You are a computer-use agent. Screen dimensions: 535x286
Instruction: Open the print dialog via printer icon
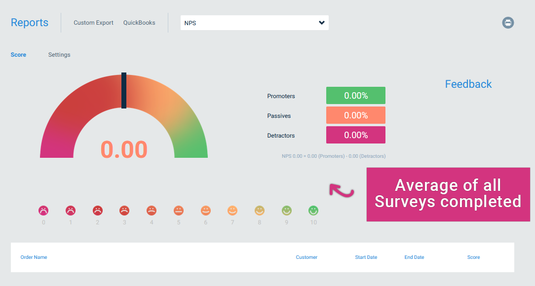point(508,23)
